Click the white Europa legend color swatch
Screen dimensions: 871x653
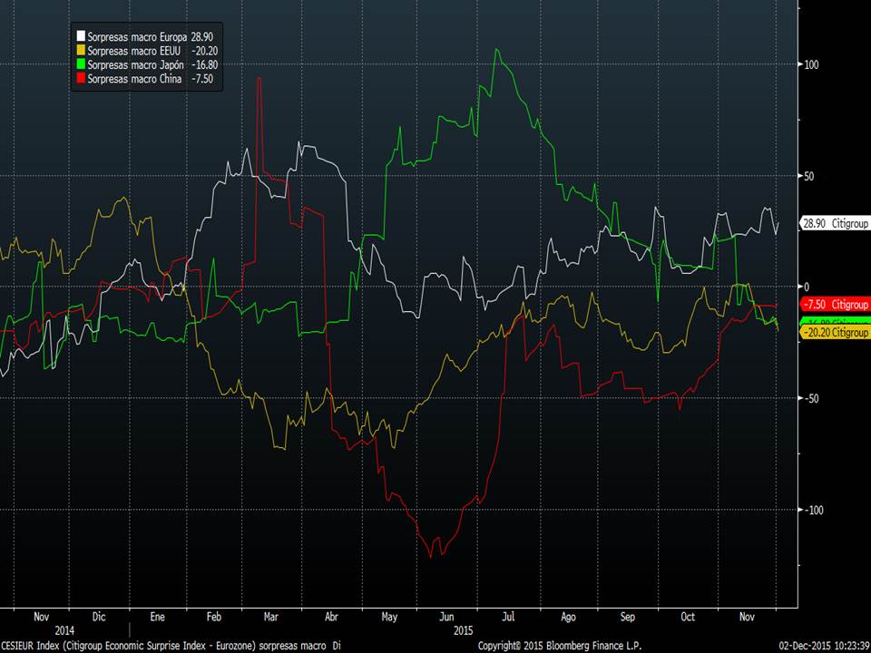click(81, 36)
